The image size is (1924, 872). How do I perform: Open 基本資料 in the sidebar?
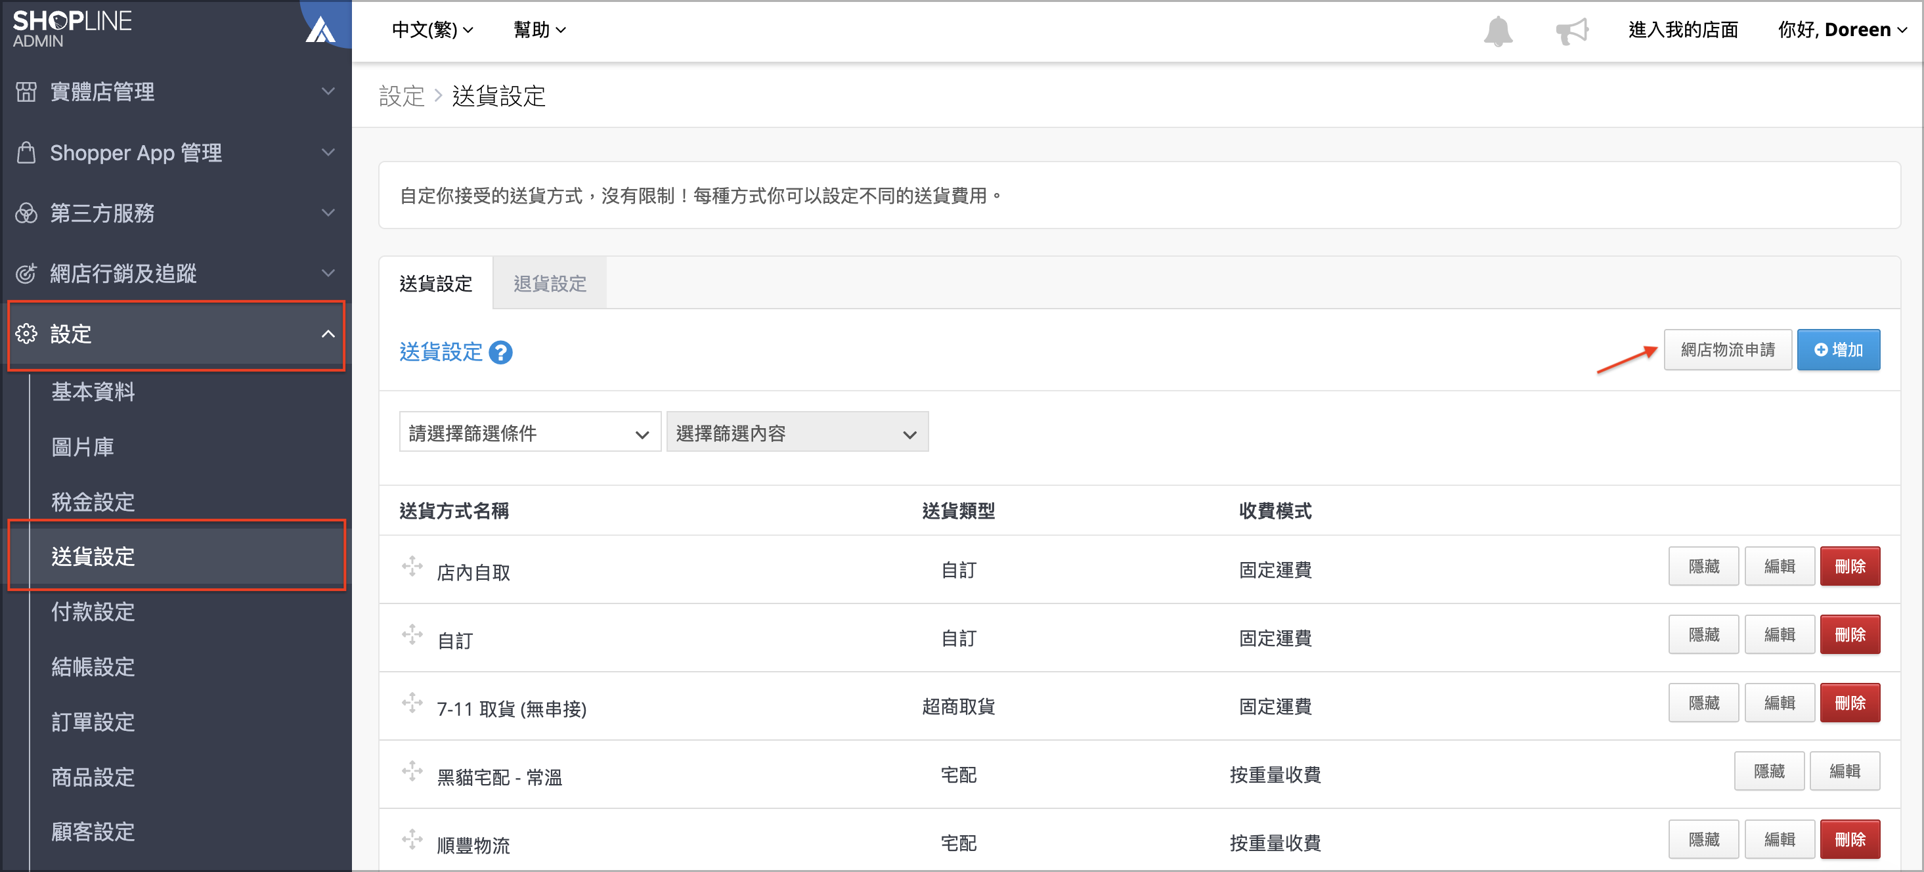[93, 391]
